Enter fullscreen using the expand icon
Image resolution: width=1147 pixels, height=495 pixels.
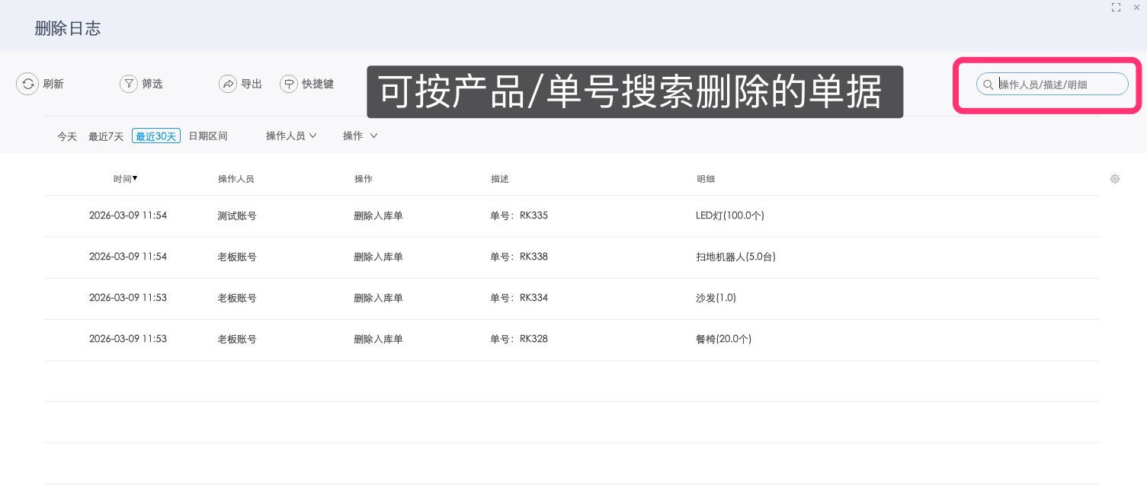(x=1116, y=7)
